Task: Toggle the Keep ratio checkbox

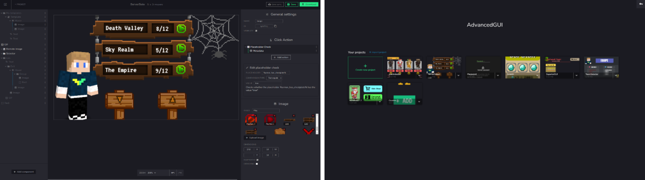Action: click(257, 160)
